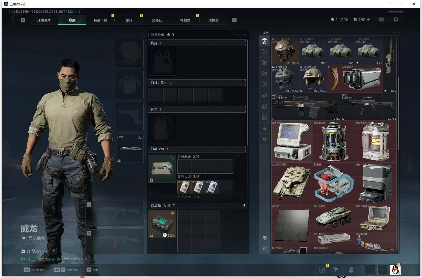The height and width of the screenshot is (278, 422).
Task: Select the 聚变供能单元 item
Action: pos(376,141)
